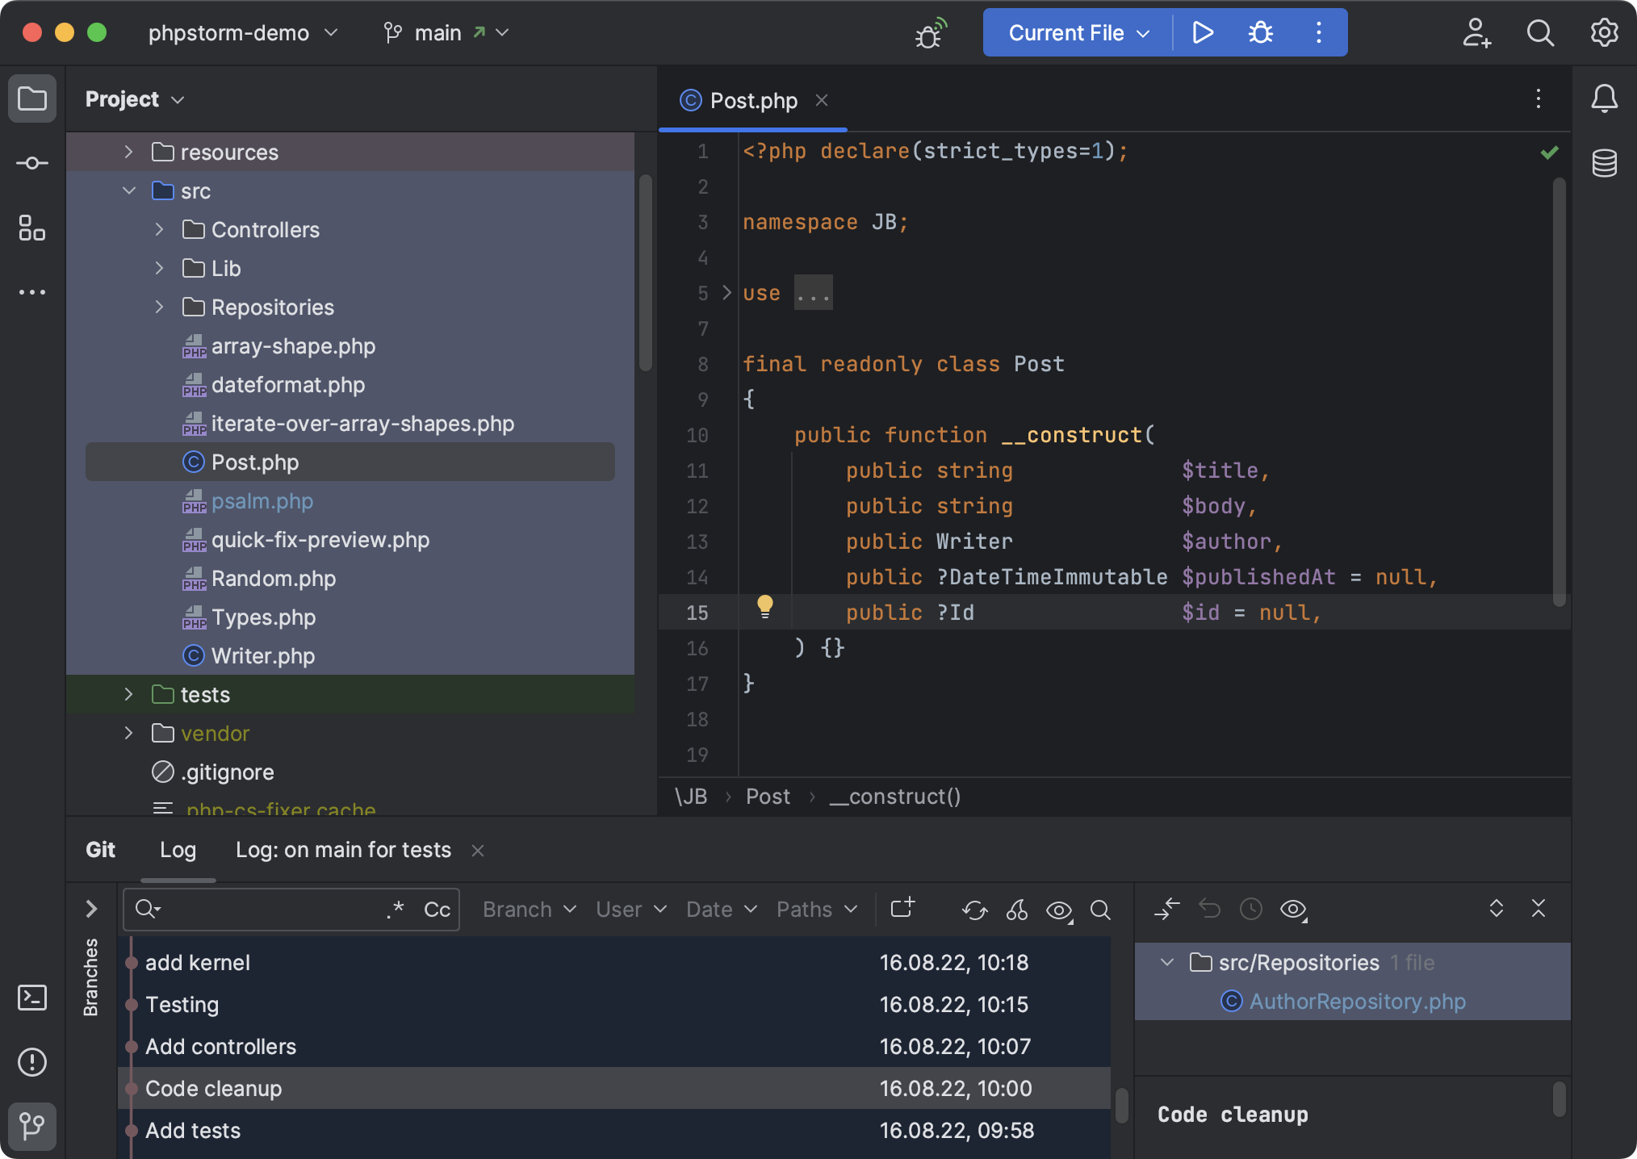Screen dimensions: 1637x1159
Task: Open the User filter dropdown
Action: point(631,910)
